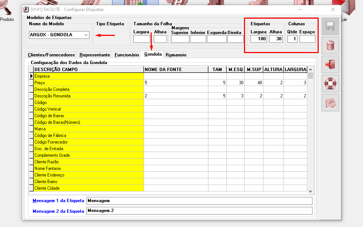Click Colunas Qtde field
Image resolution: width=363 pixels, height=227 pixels.
point(292,39)
